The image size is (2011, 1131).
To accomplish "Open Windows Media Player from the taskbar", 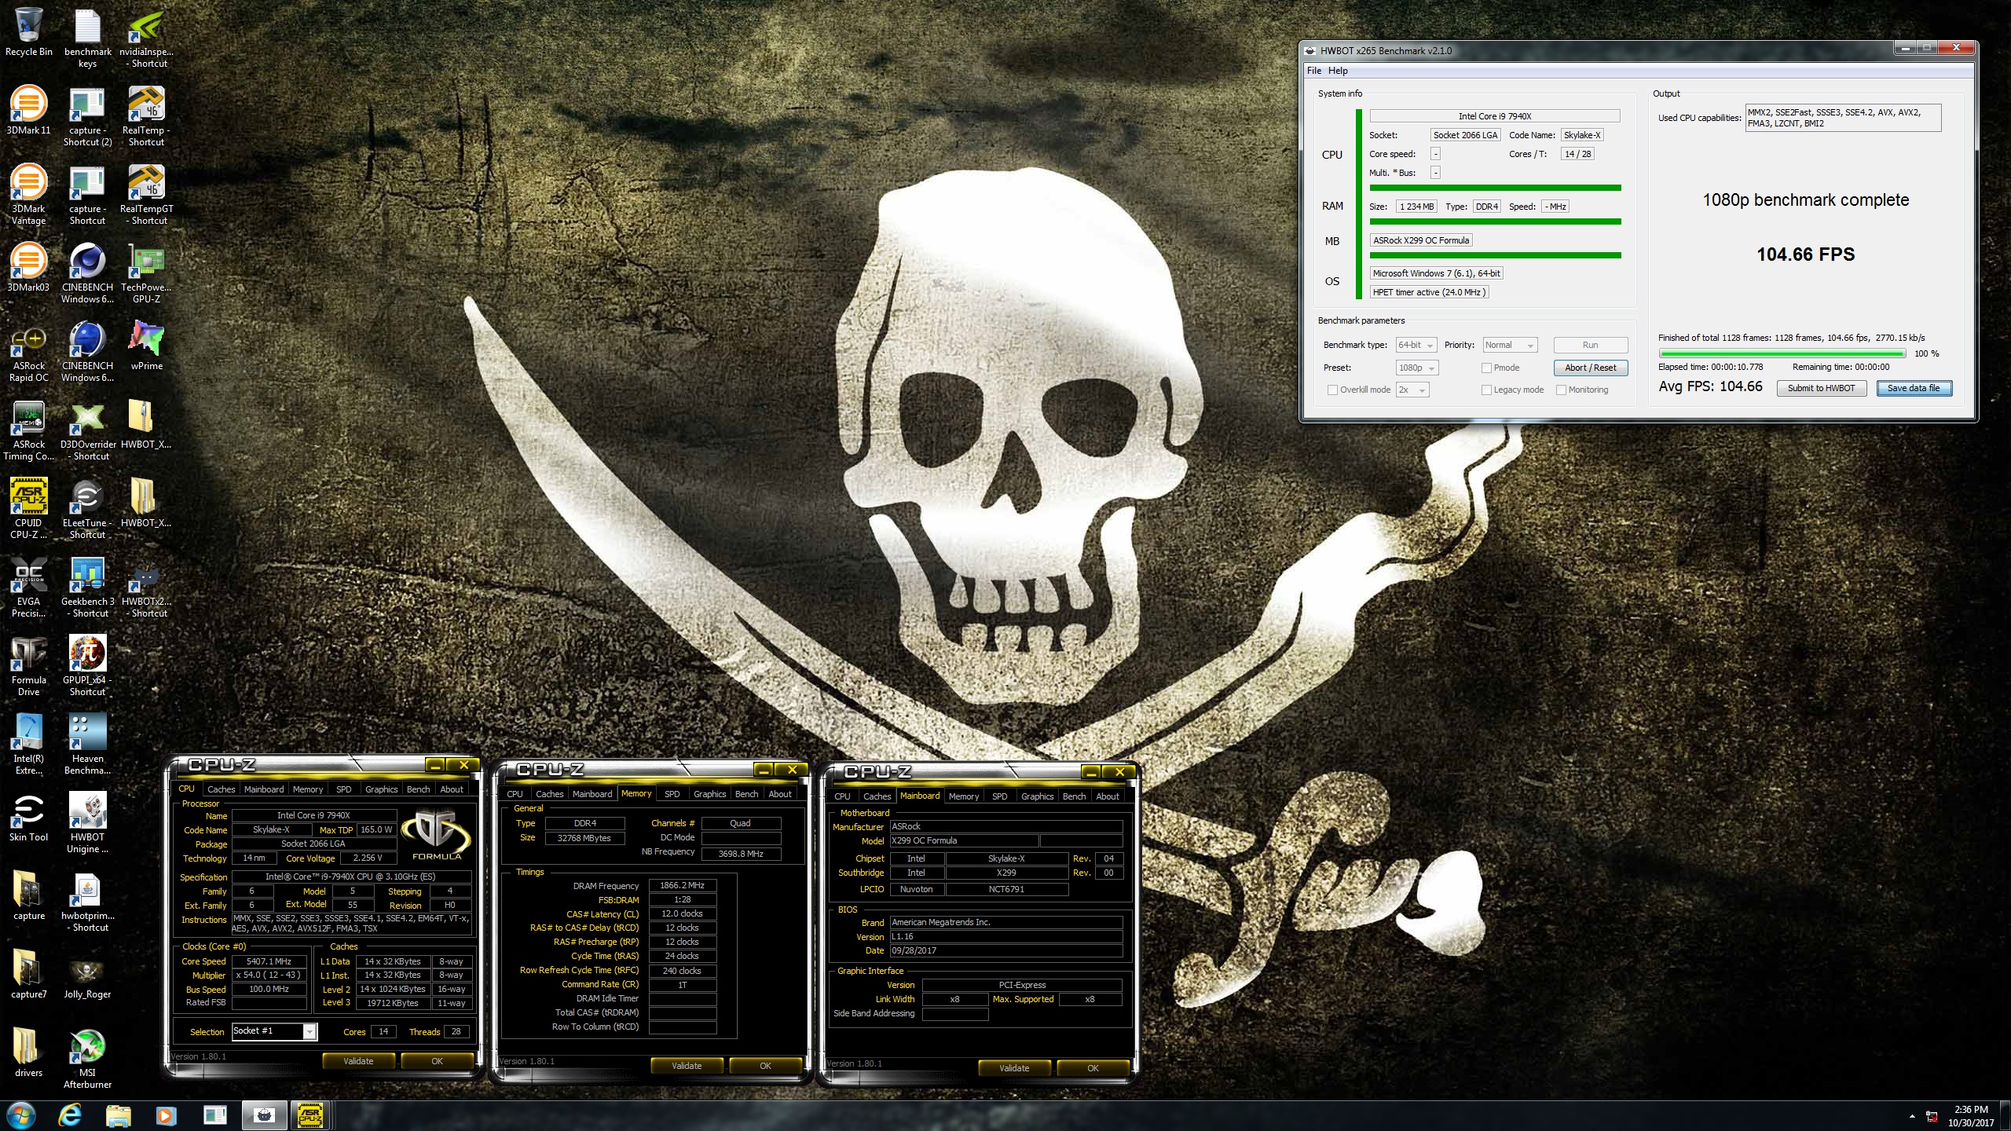I will (166, 1115).
